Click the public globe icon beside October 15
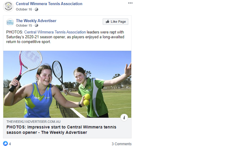The height and width of the screenshot is (149, 233). (36, 25)
